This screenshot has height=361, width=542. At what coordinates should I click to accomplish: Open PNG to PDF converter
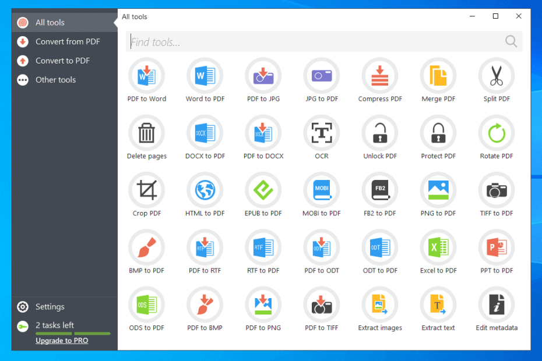[x=438, y=190]
